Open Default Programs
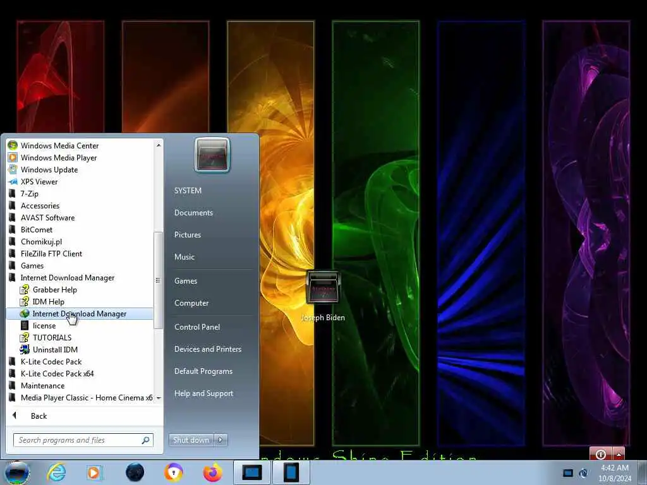 (x=203, y=371)
